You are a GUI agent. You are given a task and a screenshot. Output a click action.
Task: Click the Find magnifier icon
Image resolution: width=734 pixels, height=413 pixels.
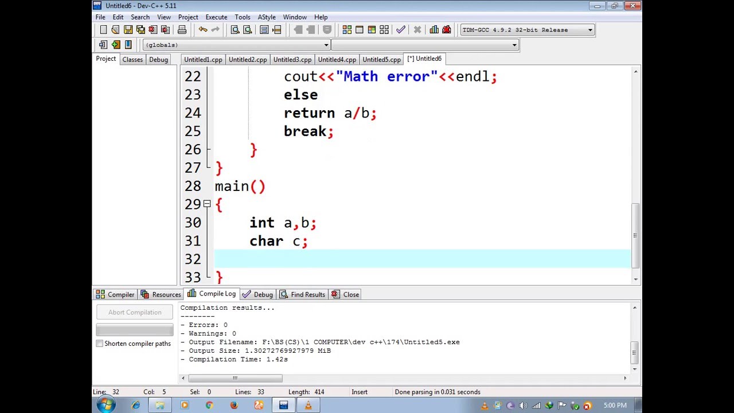[x=235, y=30]
